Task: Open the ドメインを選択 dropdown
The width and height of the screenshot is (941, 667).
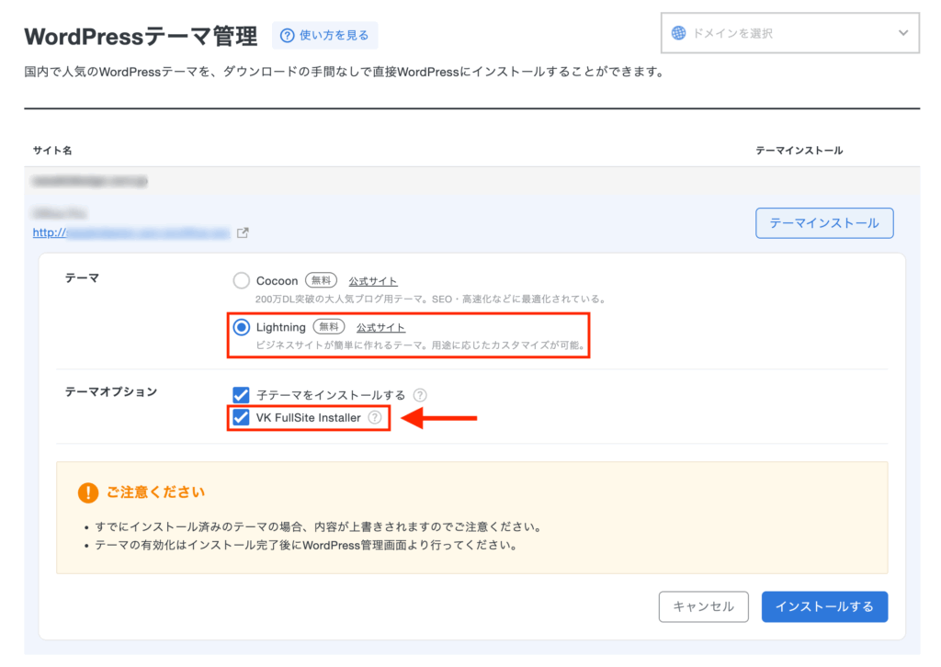Action: [789, 33]
